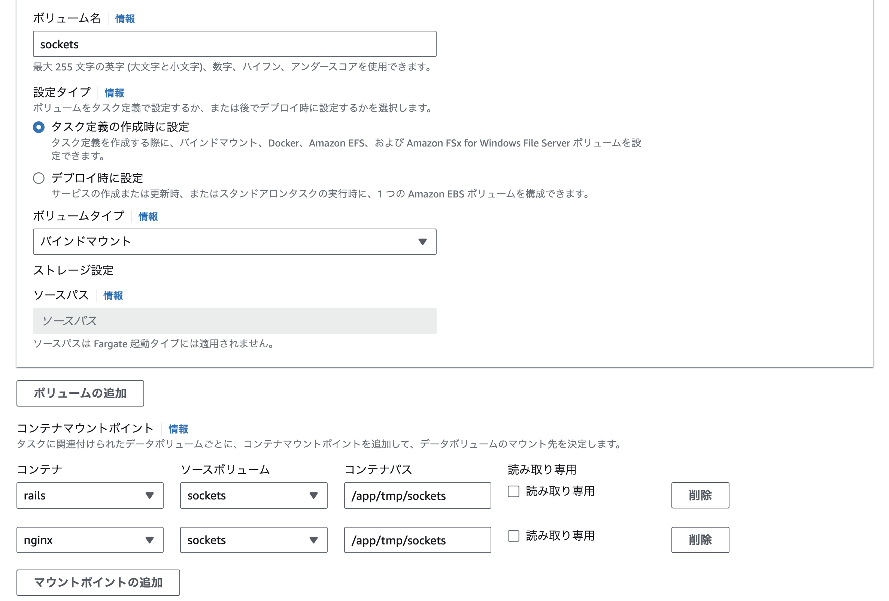Delete the nginx mount point row
This screenshot has width=889, height=601.
click(x=700, y=540)
